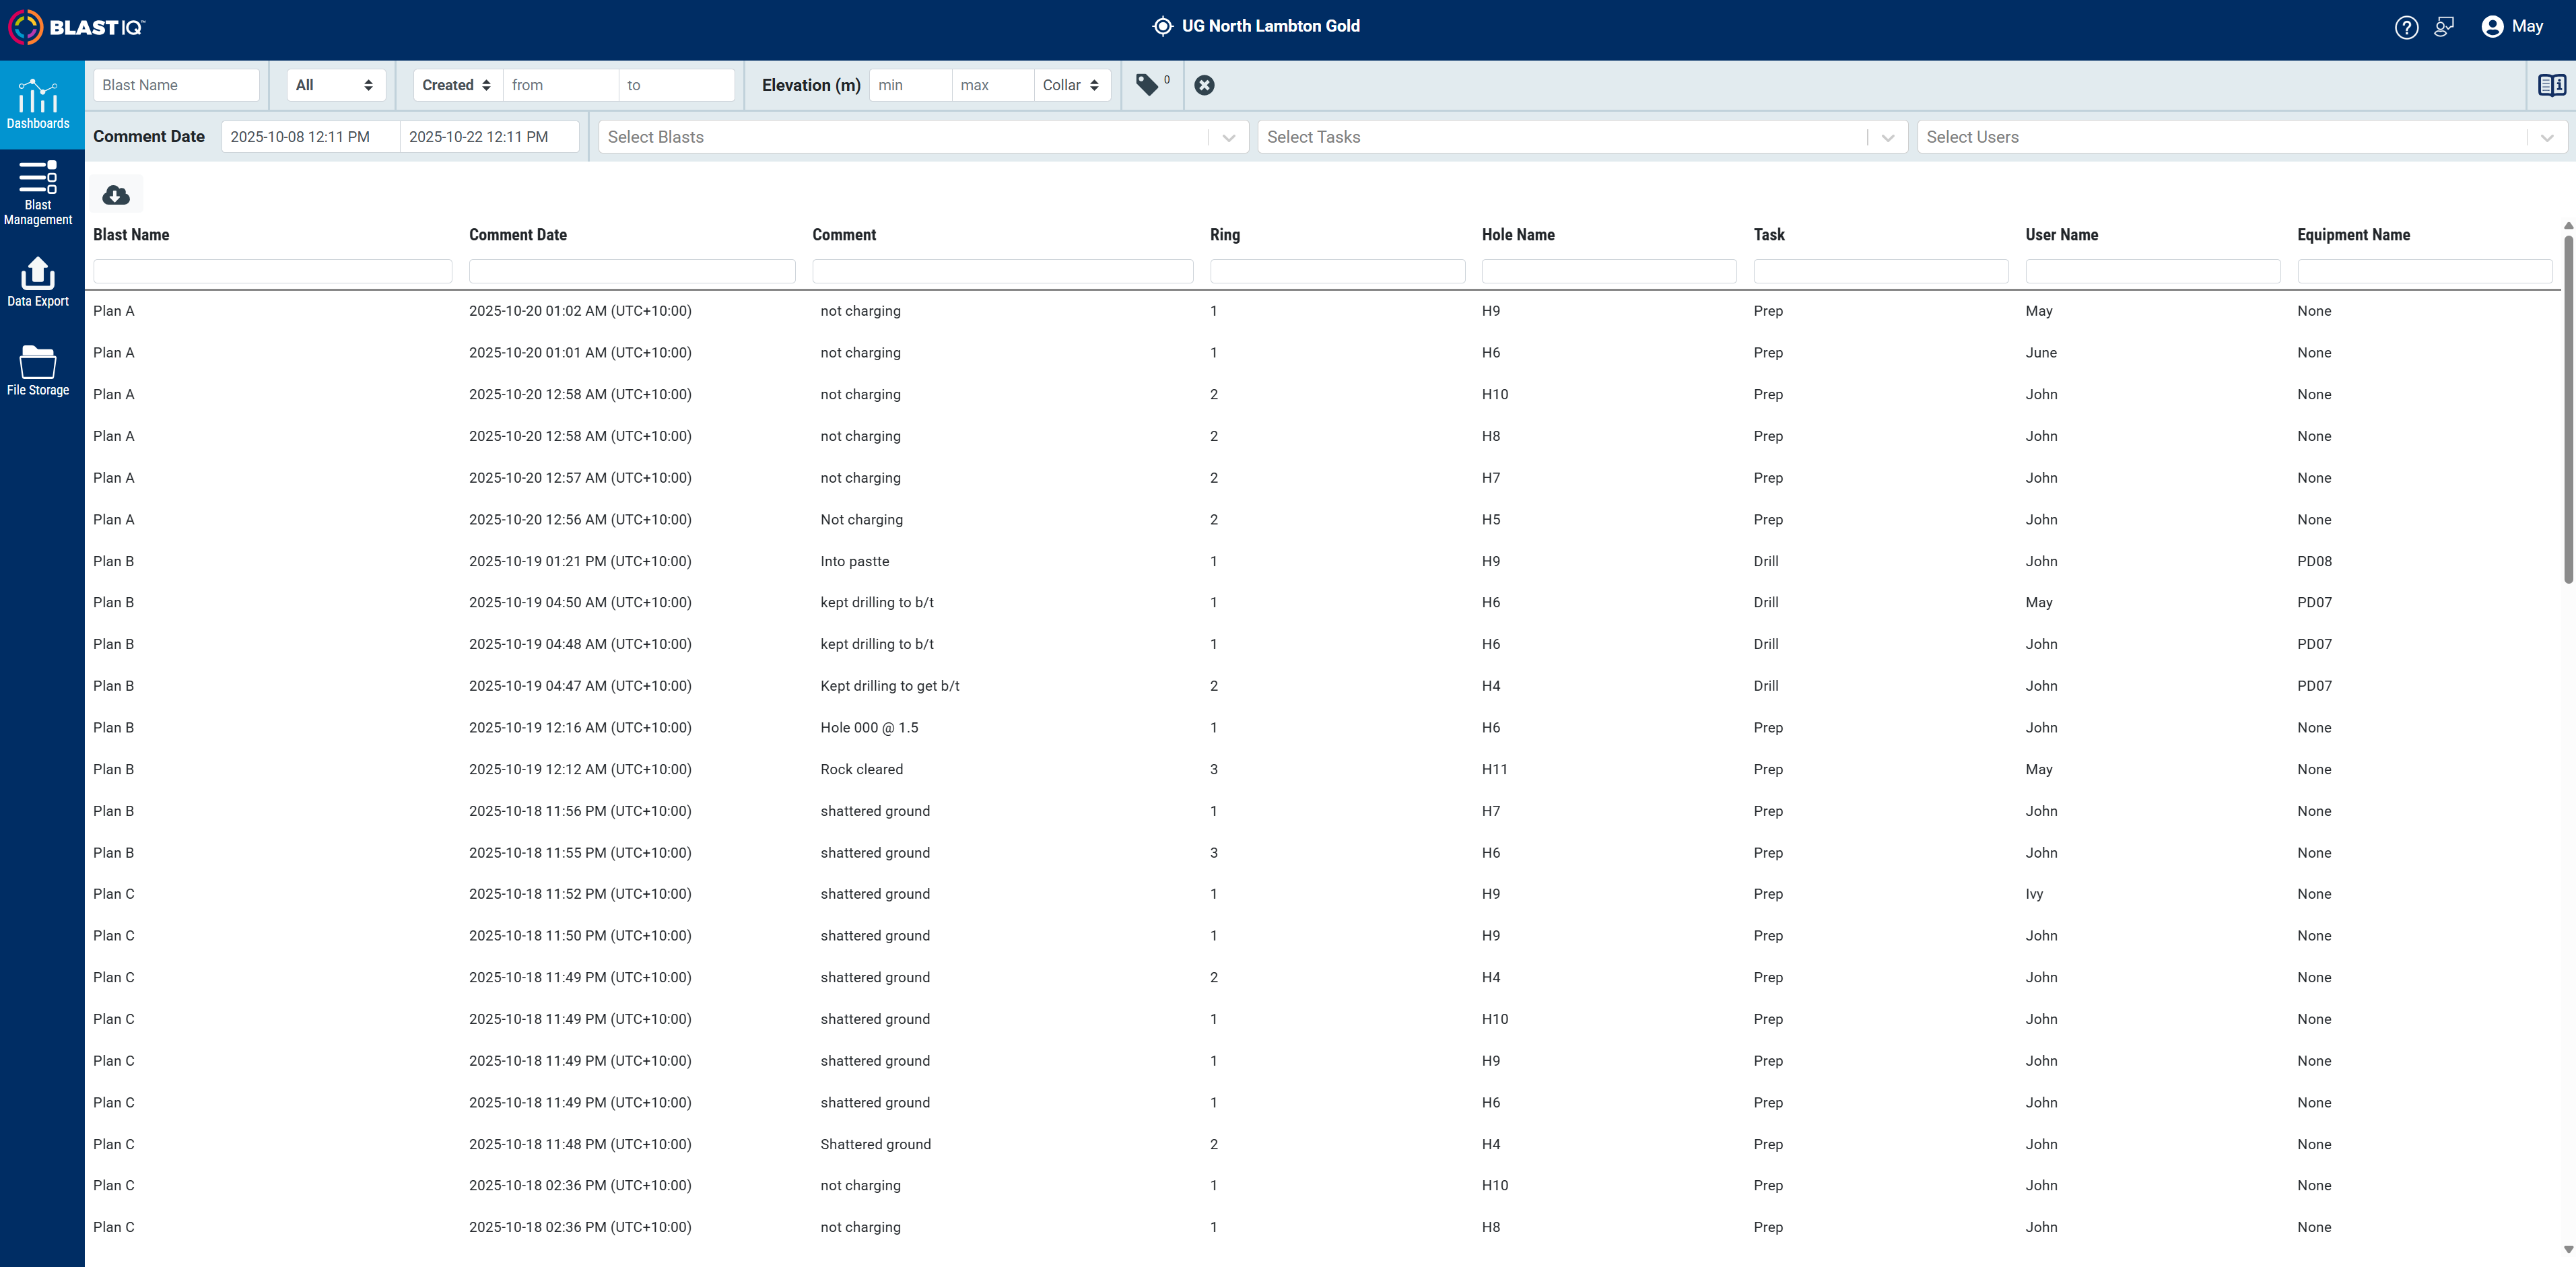Download comments with the cloud download icon
Viewport: 2576px width, 1267px height.
point(116,194)
